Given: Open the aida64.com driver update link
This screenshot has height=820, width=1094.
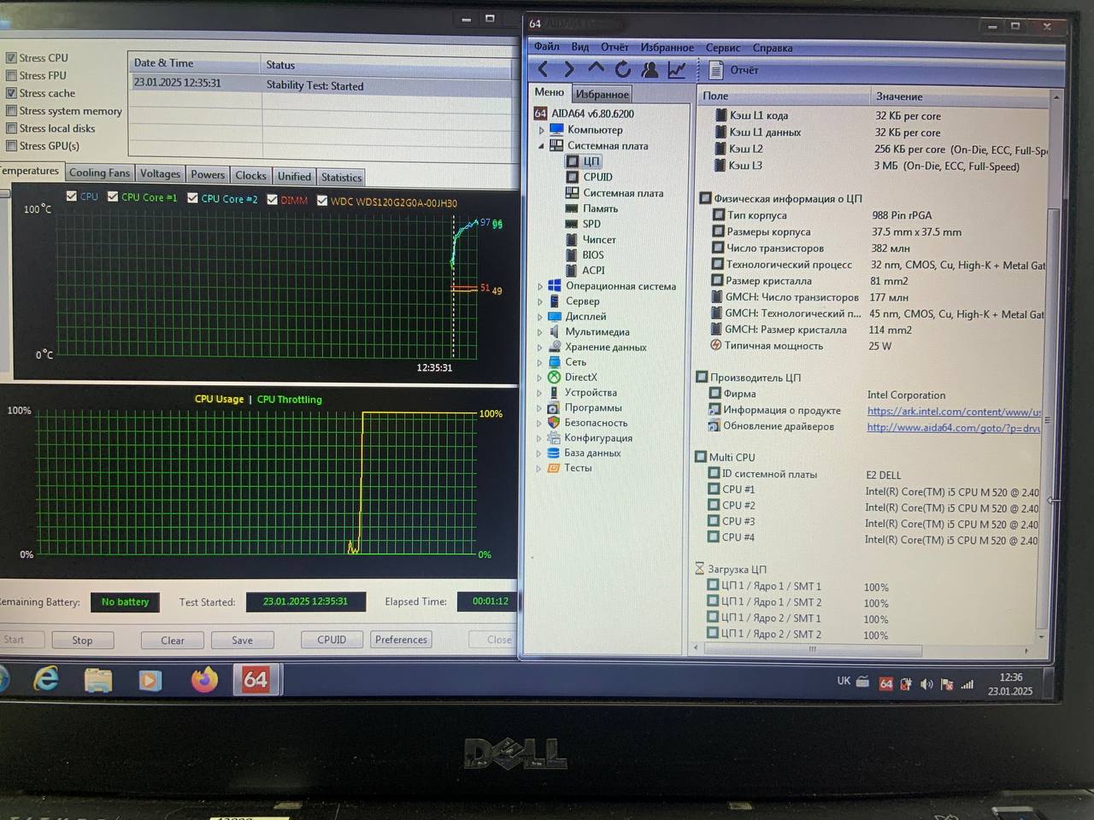Looking at the screenshot, I should pyautogui.click(x=953, y=427).
